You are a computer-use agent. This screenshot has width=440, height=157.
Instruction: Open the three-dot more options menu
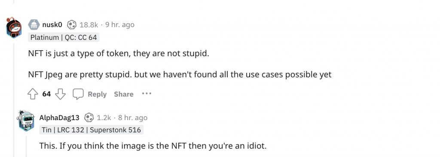(x=147, y=94)
